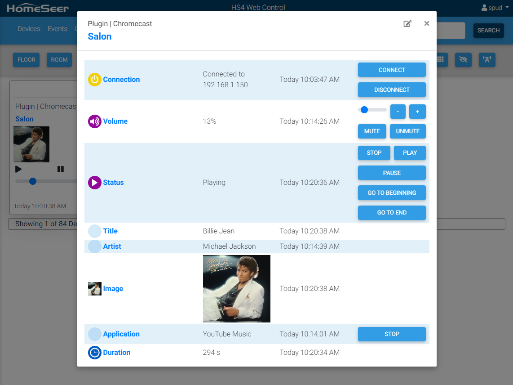Unmute the Salon Chromecast
This screenshot has width=513, height=385.
[x=407, y=131]
